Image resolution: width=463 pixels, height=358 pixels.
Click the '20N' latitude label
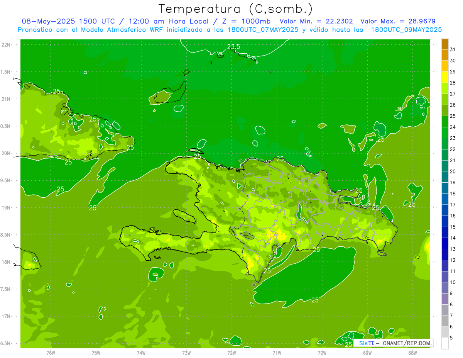[7, 153]
